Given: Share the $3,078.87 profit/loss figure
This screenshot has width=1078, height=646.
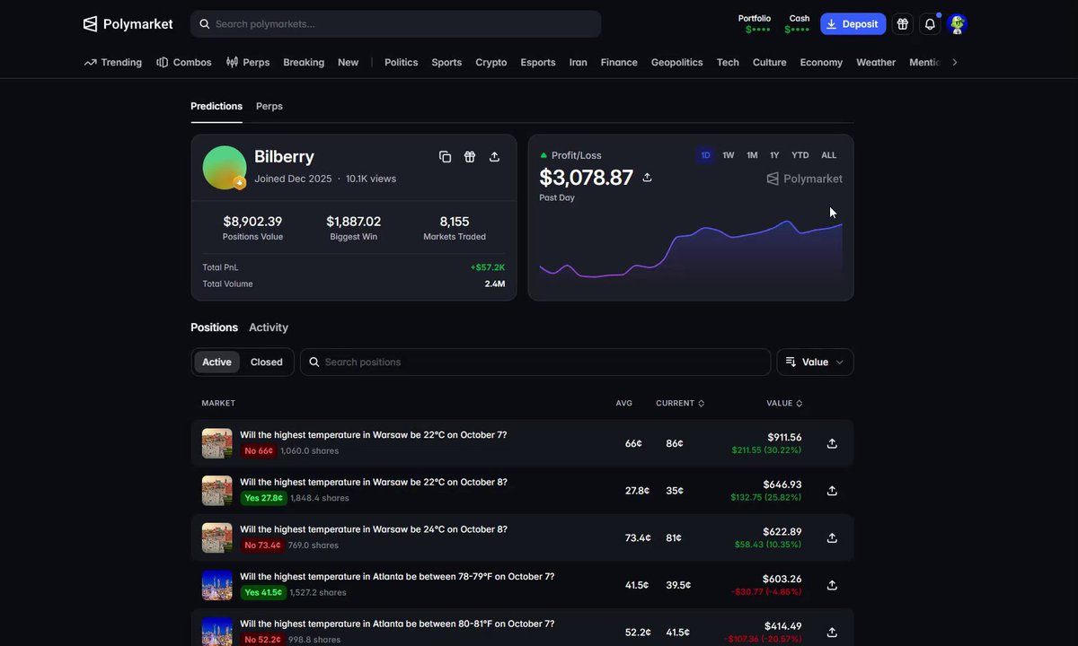Looking at the screenshot, I should [x=647, y=178].
